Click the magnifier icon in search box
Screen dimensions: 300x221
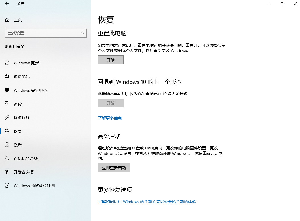tap(82, 33)
